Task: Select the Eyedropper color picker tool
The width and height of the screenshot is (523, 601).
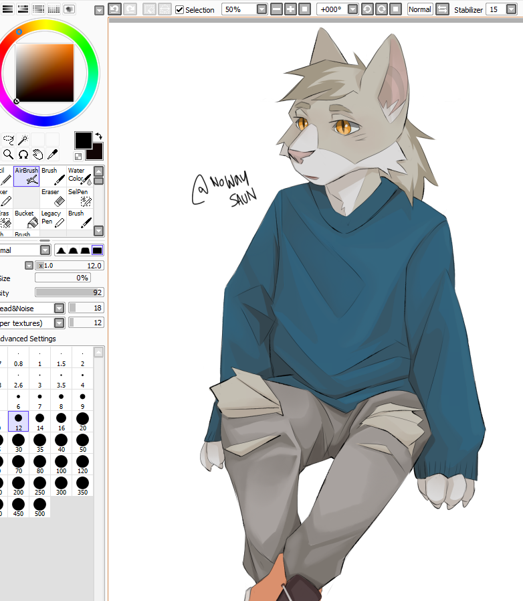Action: click(x=52, y=155)
